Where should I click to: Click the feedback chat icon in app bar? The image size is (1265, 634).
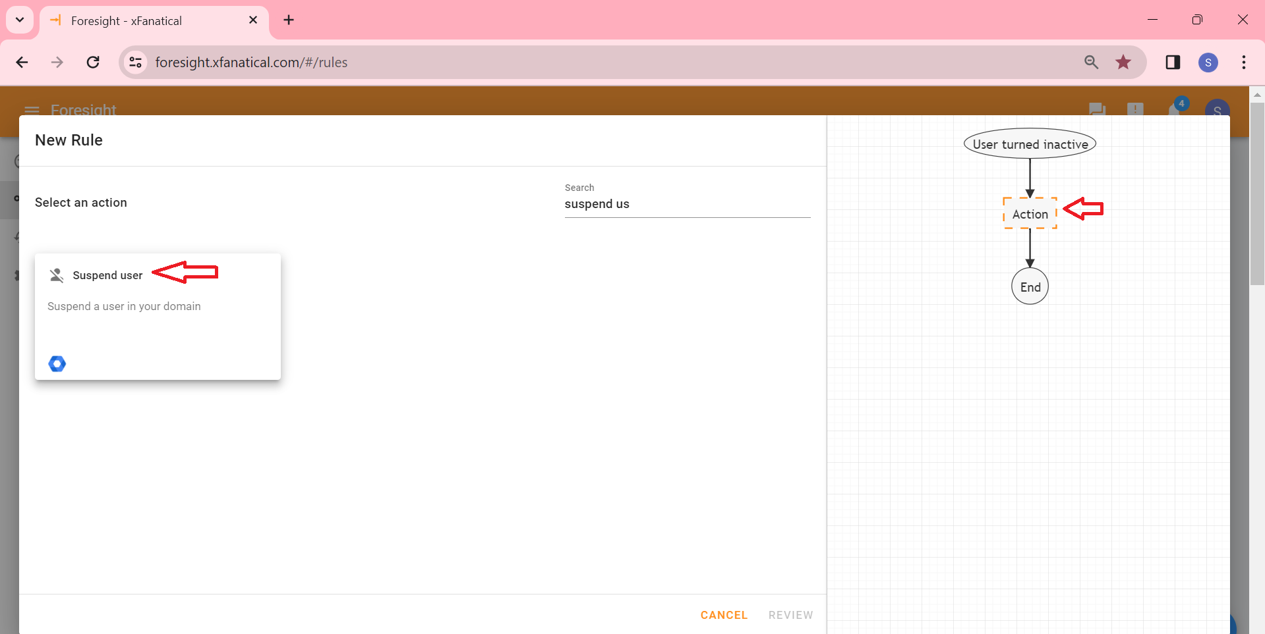coord(1096,111)
